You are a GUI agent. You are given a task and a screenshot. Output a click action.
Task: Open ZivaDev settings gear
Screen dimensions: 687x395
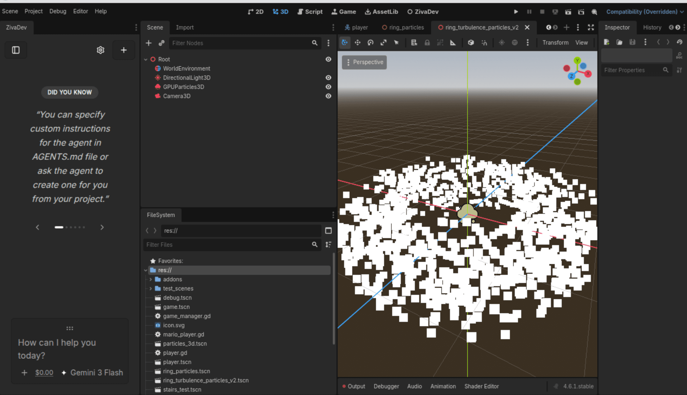point(101,50)
